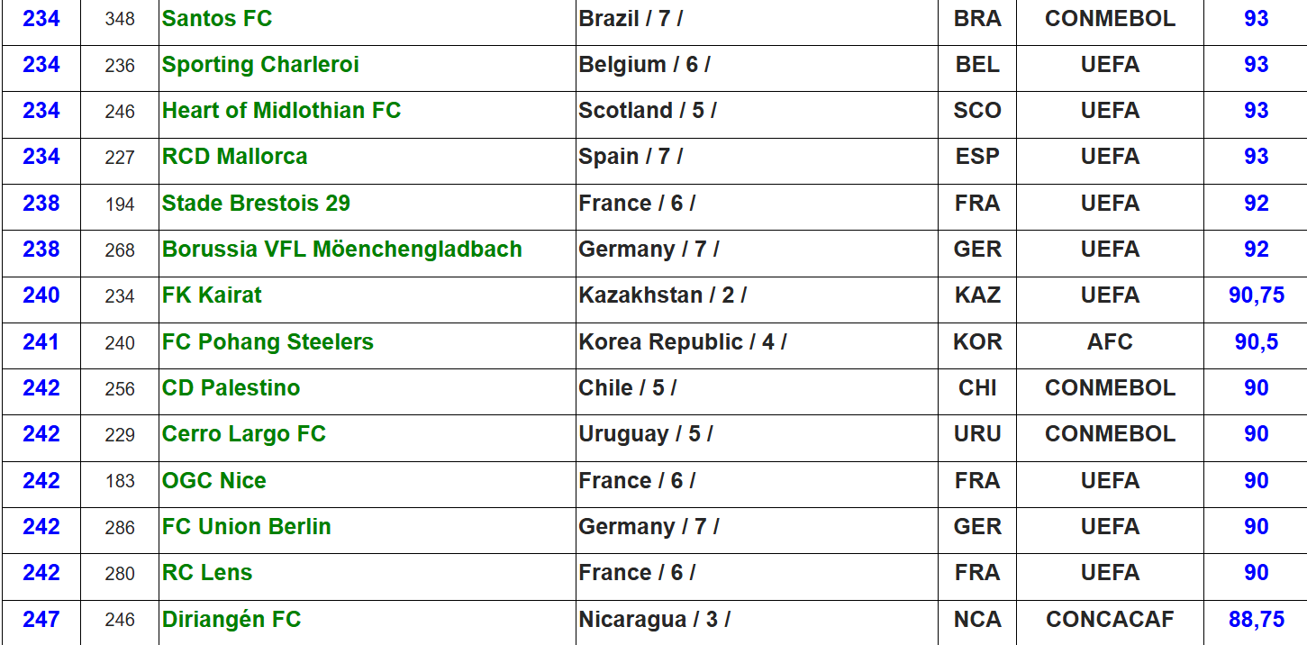Open Stade Brestois 29 link
This screenshot has height=645, width=1307.
256,204
